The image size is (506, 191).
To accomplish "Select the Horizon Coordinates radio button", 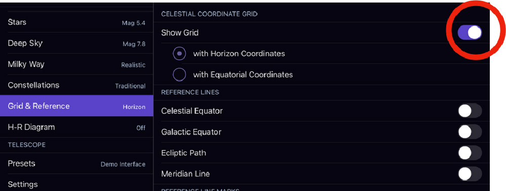I will click(x=180, y=54).
